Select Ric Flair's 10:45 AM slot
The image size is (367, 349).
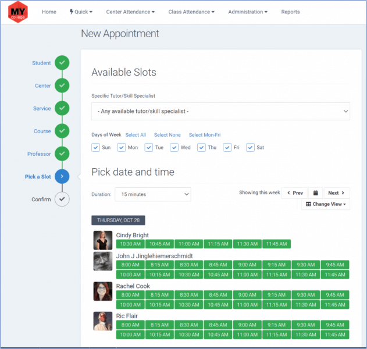tap(218, 334)
